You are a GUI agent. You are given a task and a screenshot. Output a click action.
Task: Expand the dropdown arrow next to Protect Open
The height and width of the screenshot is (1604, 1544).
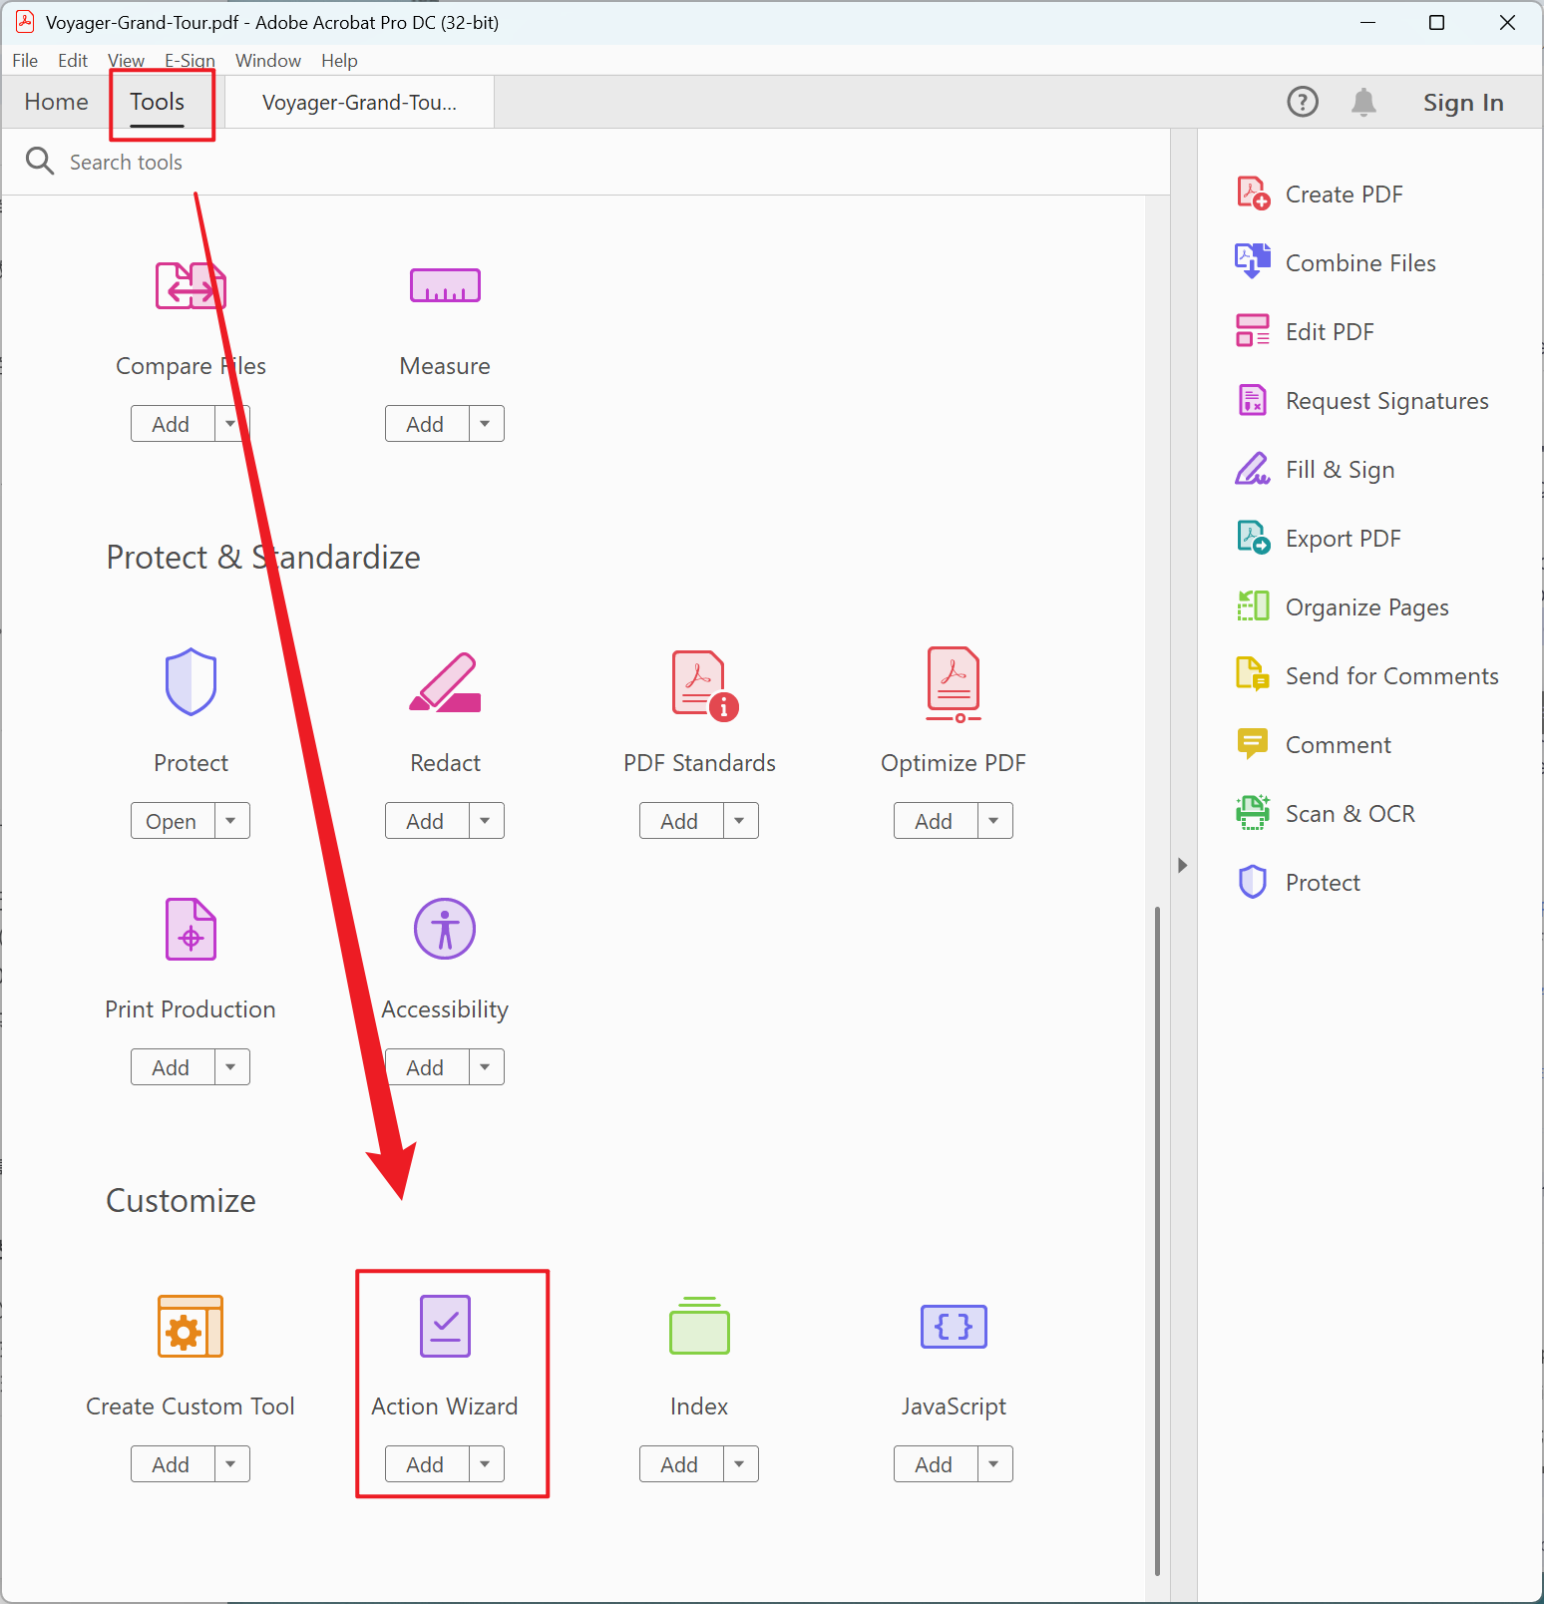(231, 821)
